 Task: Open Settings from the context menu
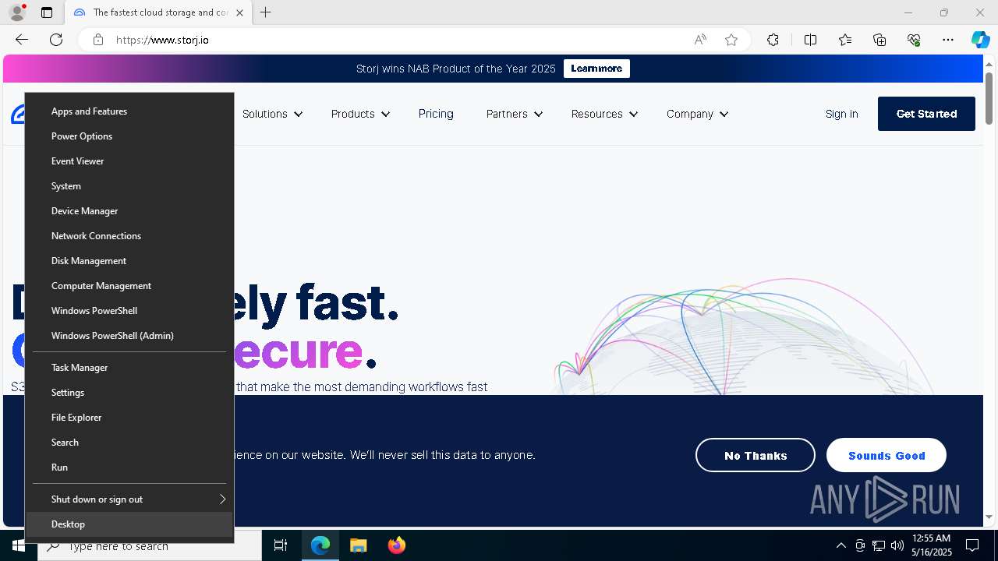(129, 393)
